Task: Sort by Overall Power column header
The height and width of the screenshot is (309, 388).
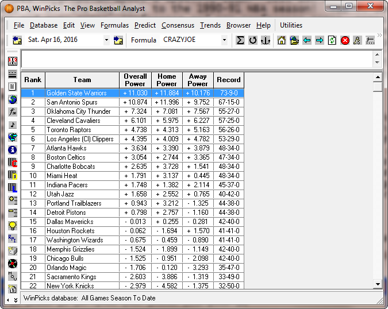Action: [x=135, y=80]
